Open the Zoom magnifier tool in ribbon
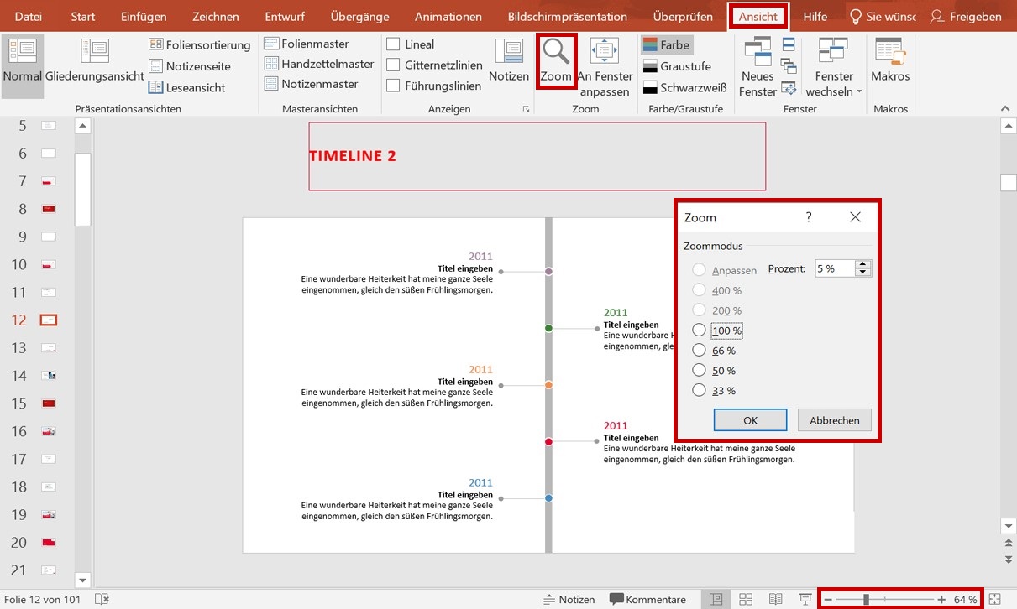The height and width of the screenshot is (609, 1017). 556,61
